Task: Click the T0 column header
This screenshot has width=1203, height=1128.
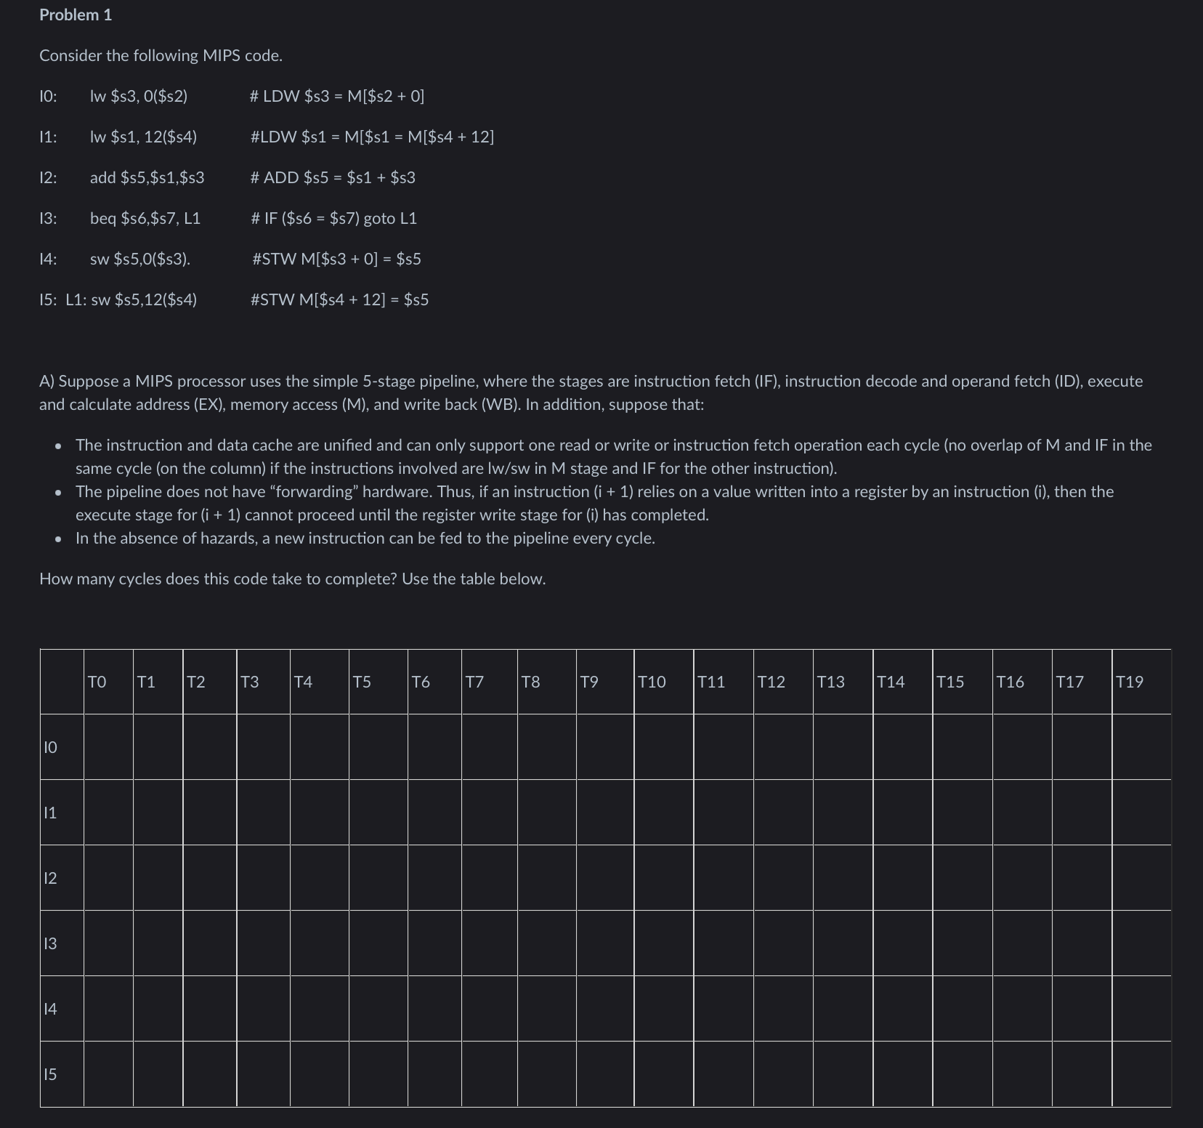Action: tap(108, 682)
